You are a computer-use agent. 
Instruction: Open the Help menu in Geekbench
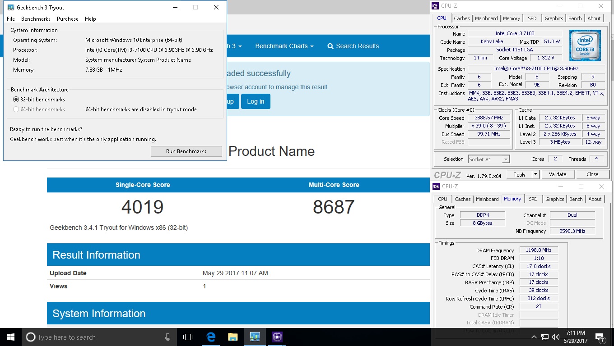[90, 19]
